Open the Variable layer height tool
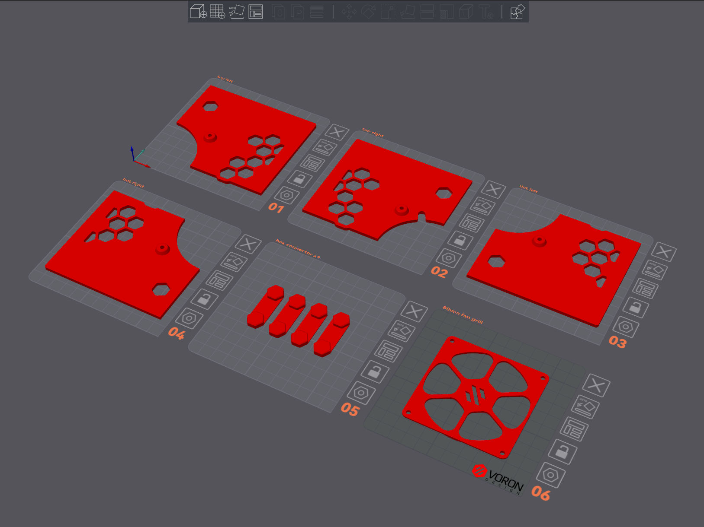Viewport: 704px width, 527px height. click(317, 12)
